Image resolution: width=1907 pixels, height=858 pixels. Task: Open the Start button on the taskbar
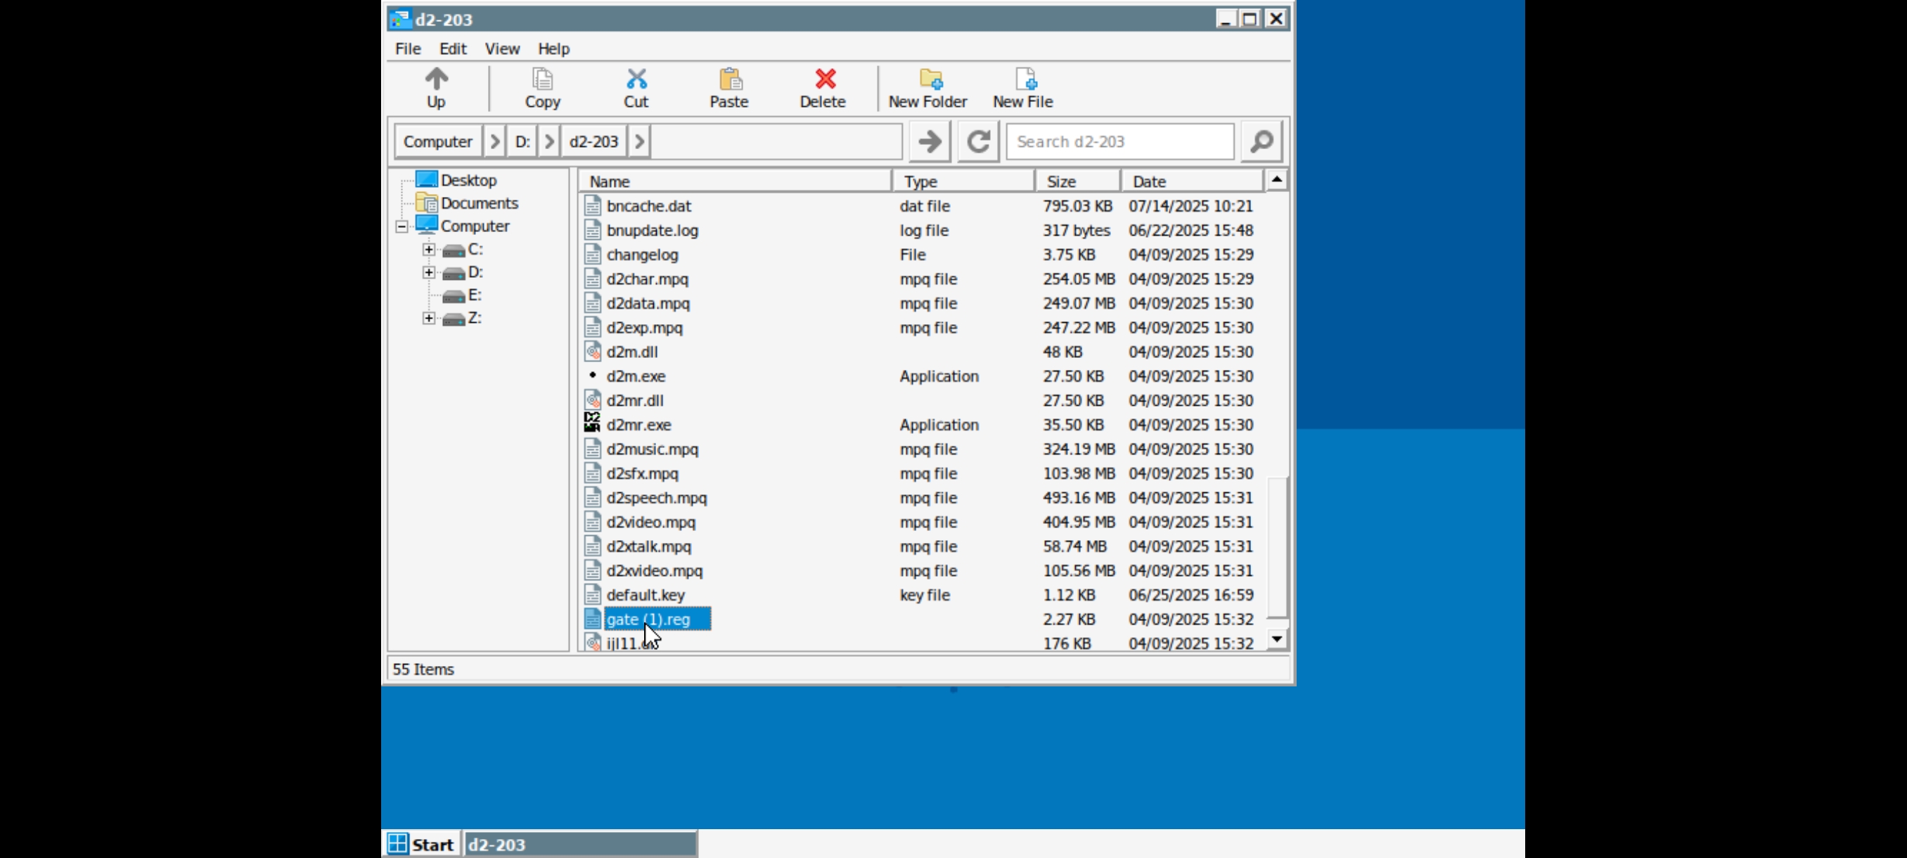[421, 844]
